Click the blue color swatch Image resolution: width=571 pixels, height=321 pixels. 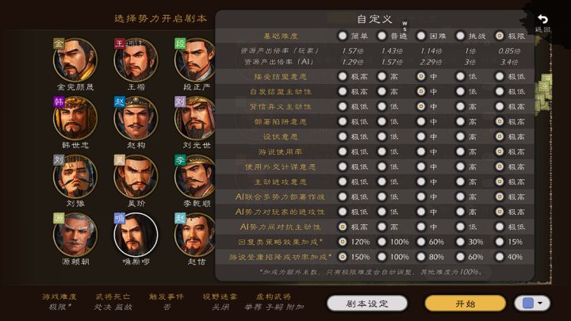pos(528,303)
